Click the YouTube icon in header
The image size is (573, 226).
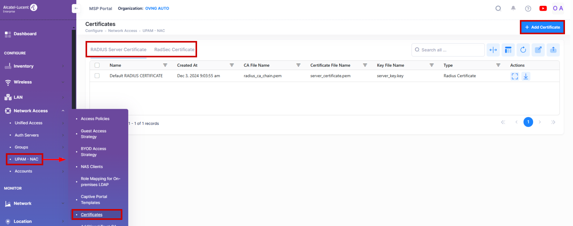543,8
